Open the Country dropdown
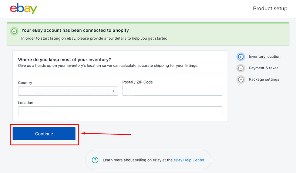 [x=68, y=91]
